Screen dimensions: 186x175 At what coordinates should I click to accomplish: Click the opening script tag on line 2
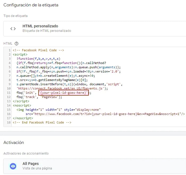[x=20, y=54]
